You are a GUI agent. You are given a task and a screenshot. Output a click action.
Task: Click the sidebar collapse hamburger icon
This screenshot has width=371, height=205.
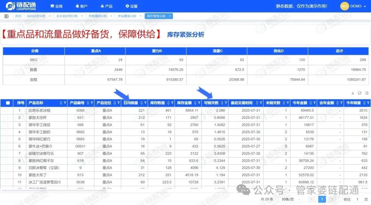(6, 16)
